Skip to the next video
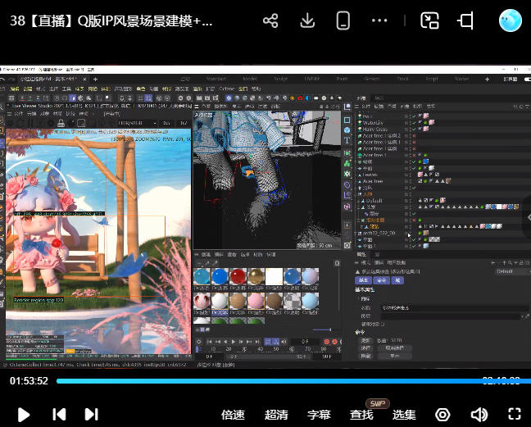The image size is (531, 427). [92, 415]
